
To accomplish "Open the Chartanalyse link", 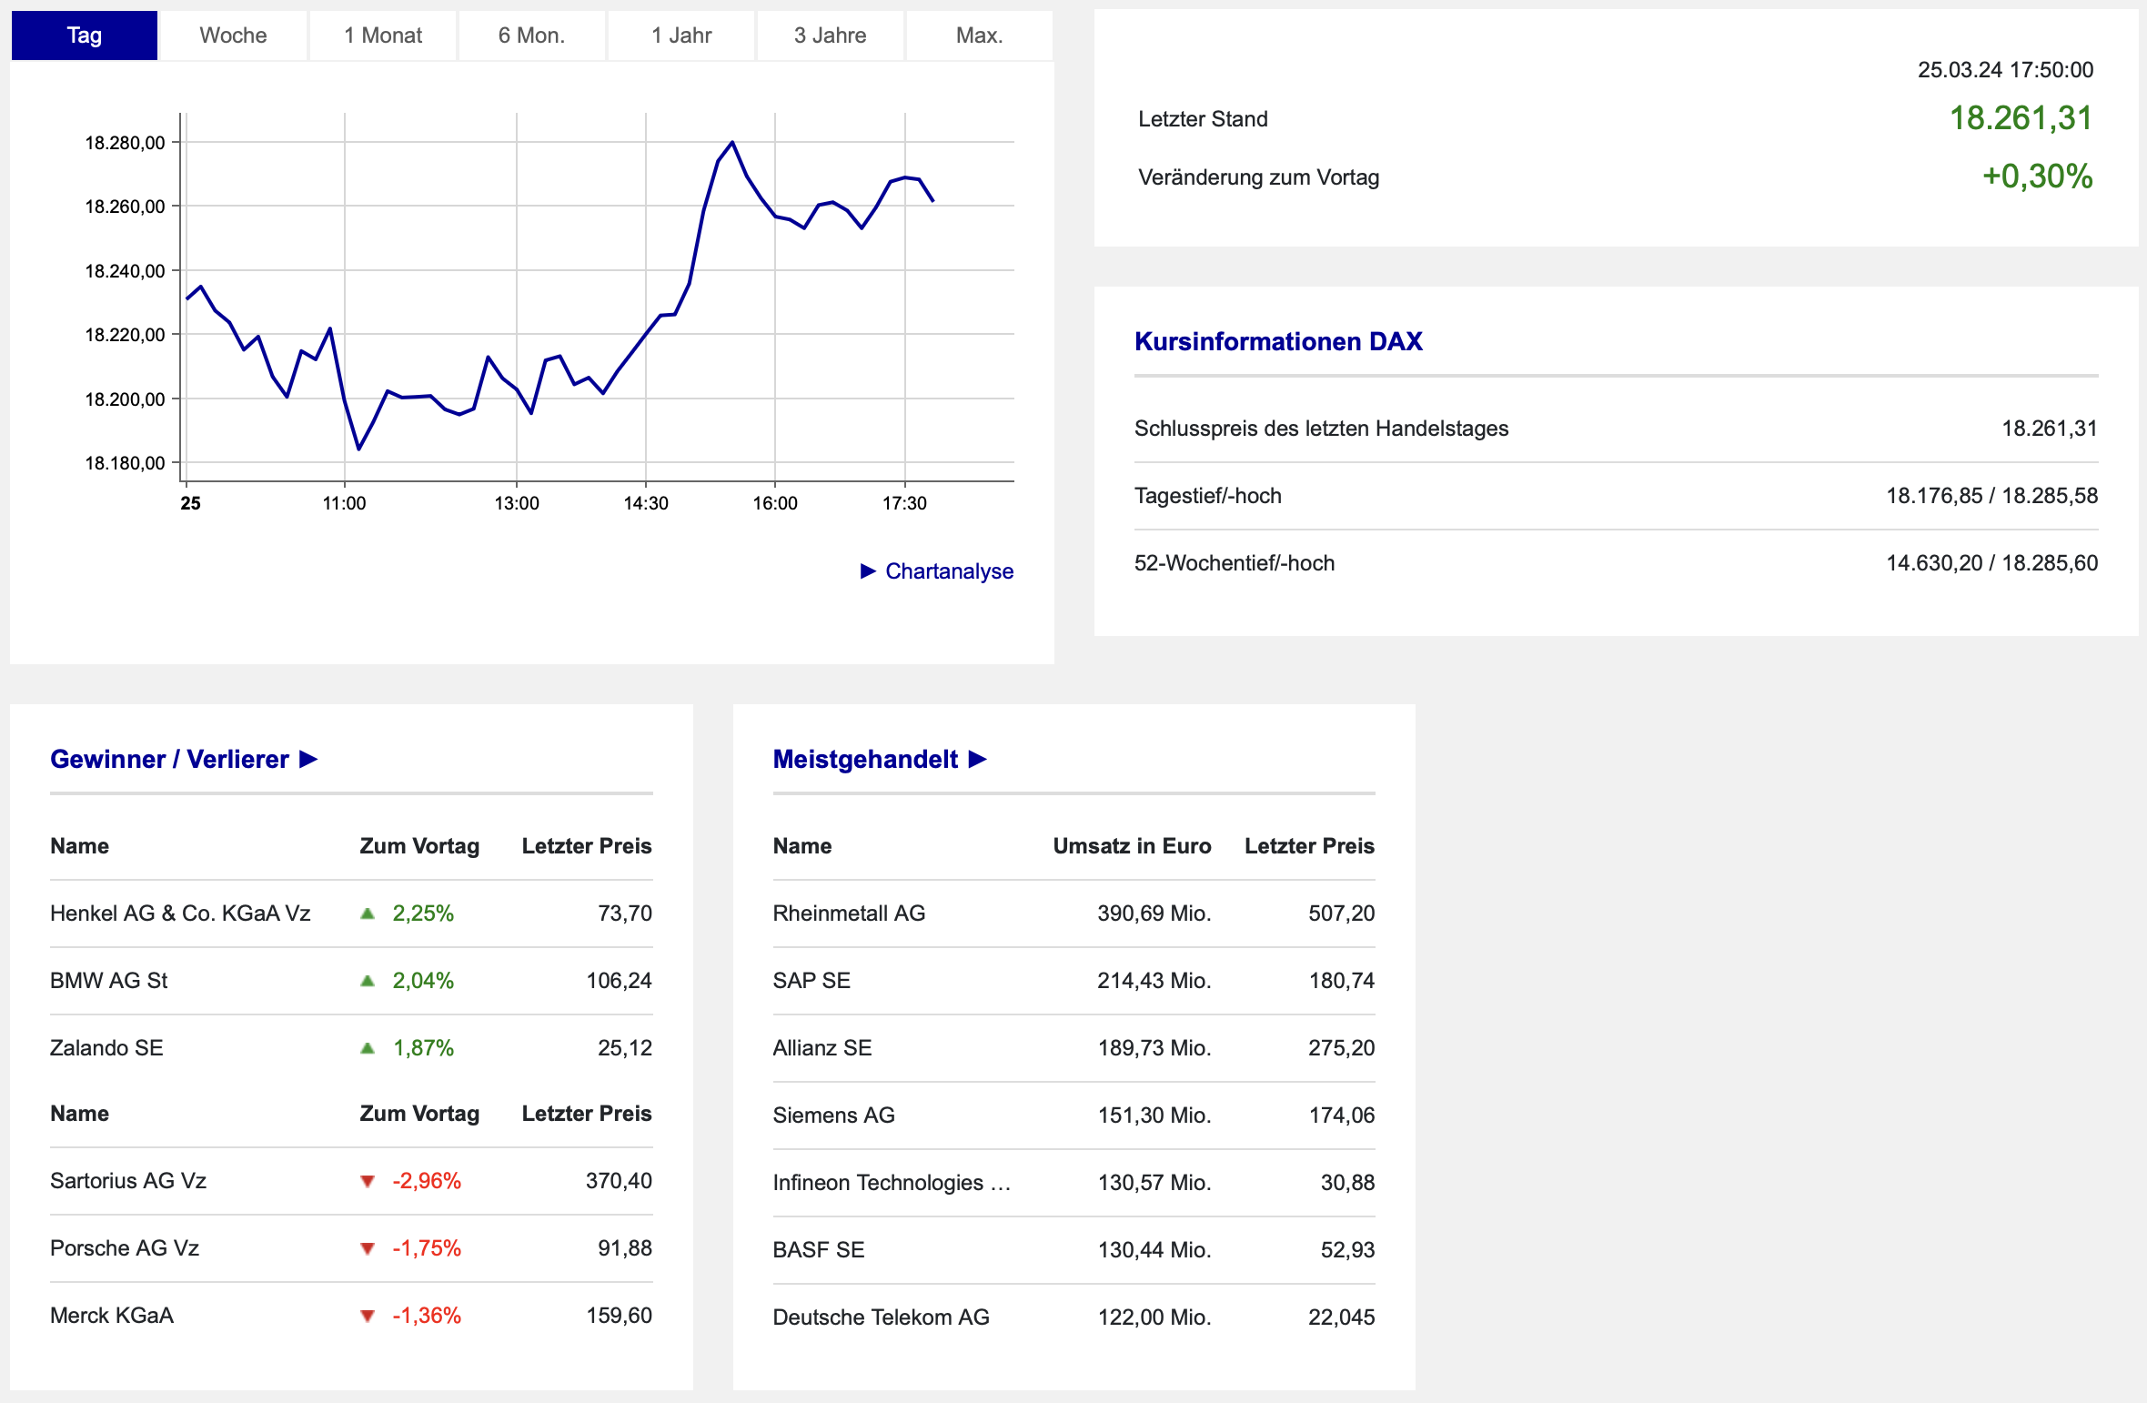I will (x=949, y=571).
